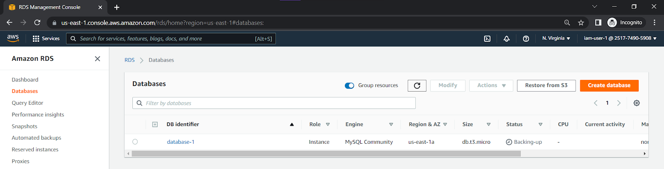This screenshot has width=664, height=169.
Task: Click the browser address bar URL
Action: click(x=163, y=23)
